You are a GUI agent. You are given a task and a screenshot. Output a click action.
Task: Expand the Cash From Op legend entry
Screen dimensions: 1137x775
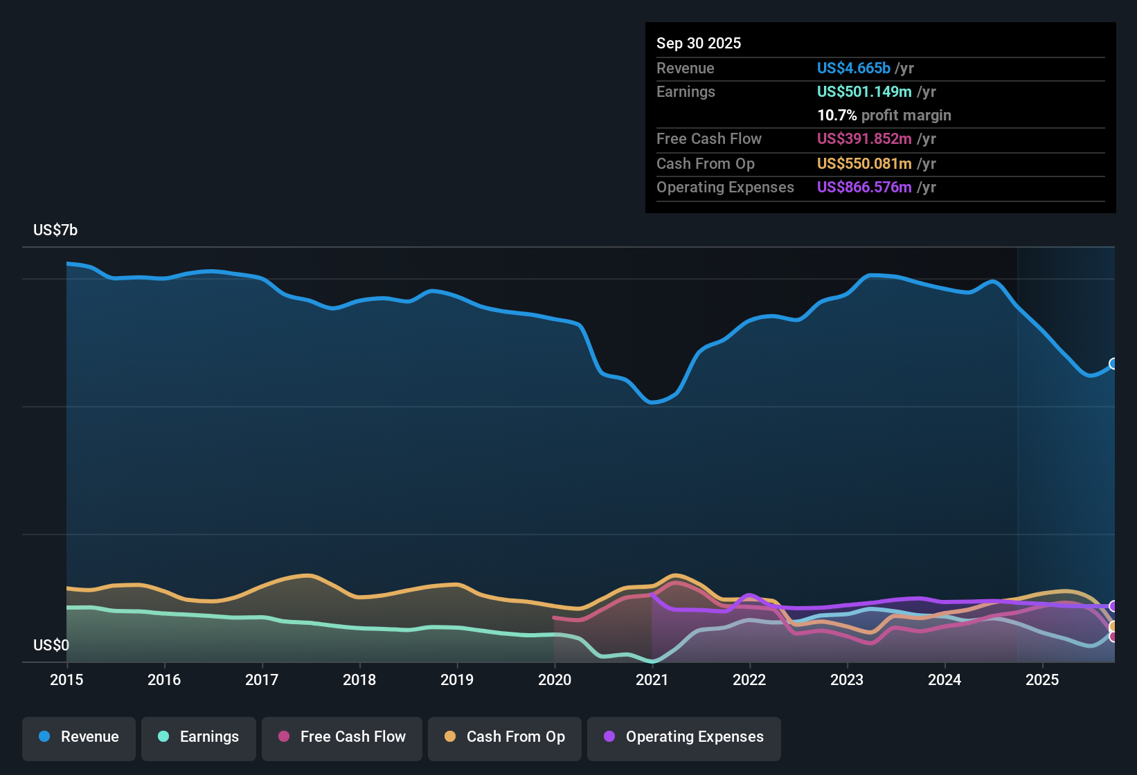[x=504, y=737]
